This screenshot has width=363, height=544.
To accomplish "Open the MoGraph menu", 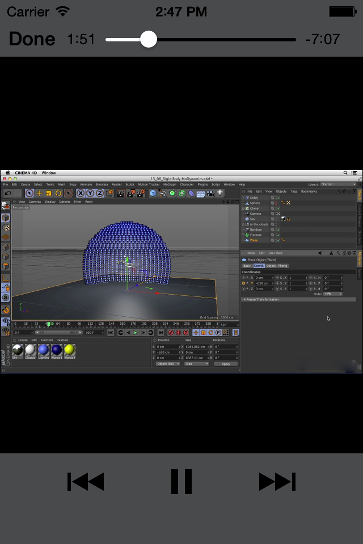I will [170, 184].
